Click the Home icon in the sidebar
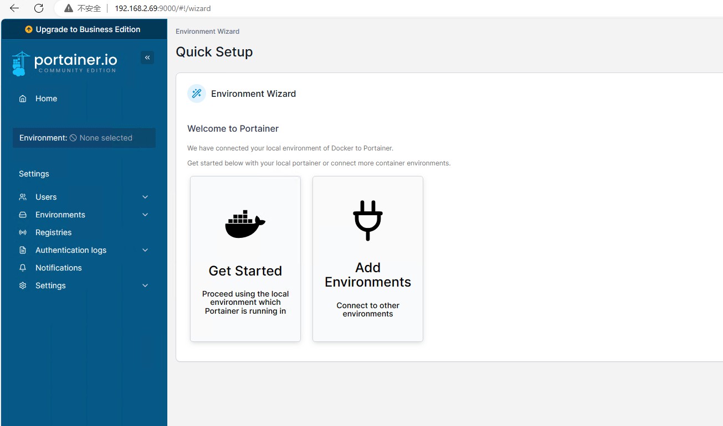The width and height of the screenshot is (723, 426). pyautogui.click(x=23, y=98)
